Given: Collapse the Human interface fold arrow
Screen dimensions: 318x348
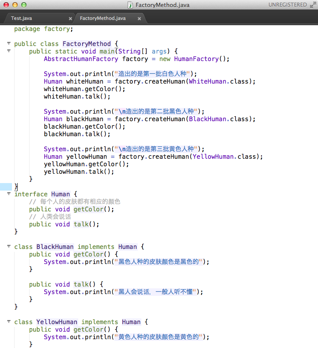Looking at the screenshot, I should (x=9, y=194).
